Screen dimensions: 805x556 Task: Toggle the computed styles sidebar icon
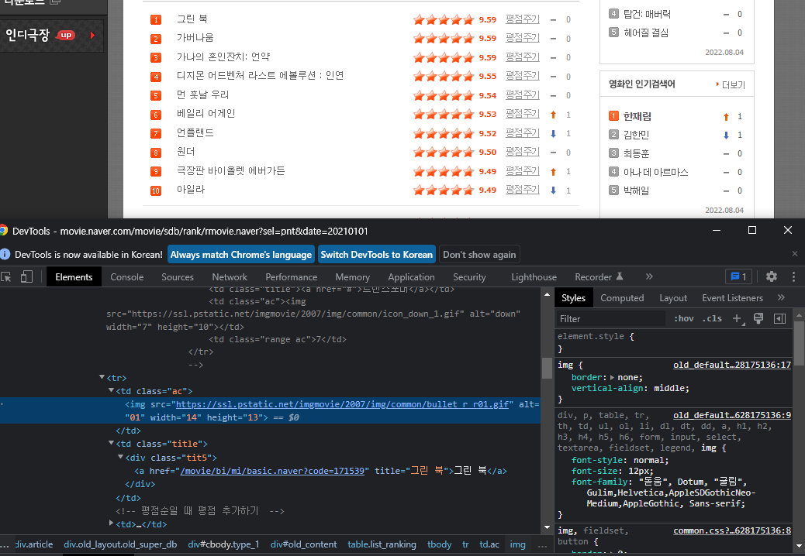pyautogui.click(x=779, y=319)
